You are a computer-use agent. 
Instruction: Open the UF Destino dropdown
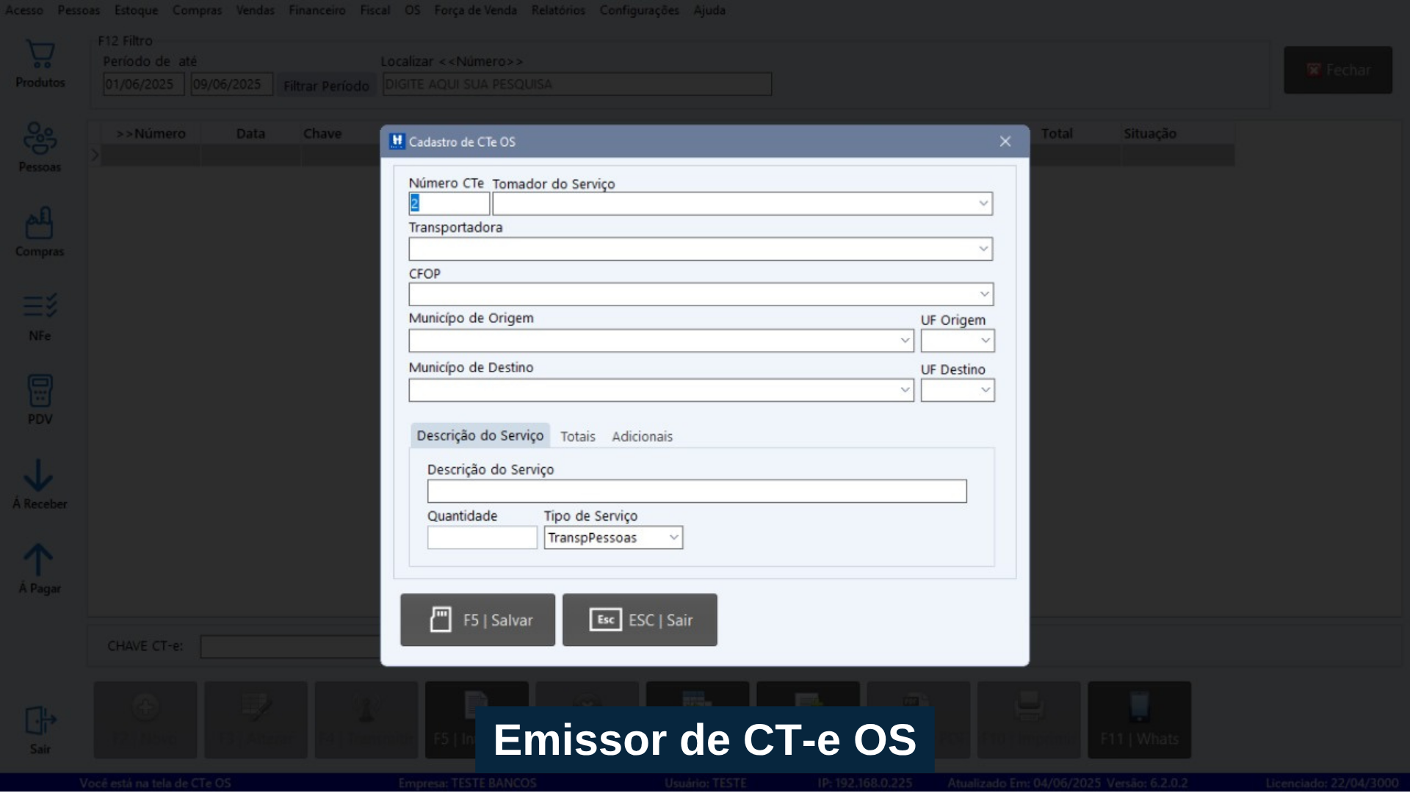(x=986, y=390)
